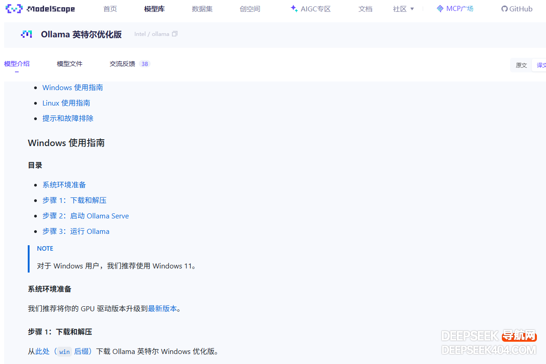Open the GitHub icon link
The image size is (546, 364).
tap(504, 9)
